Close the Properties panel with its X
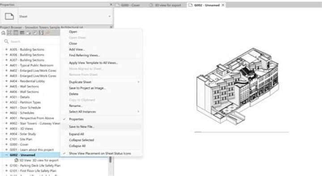This screenshot has height=176, width=322. [111, 4]
